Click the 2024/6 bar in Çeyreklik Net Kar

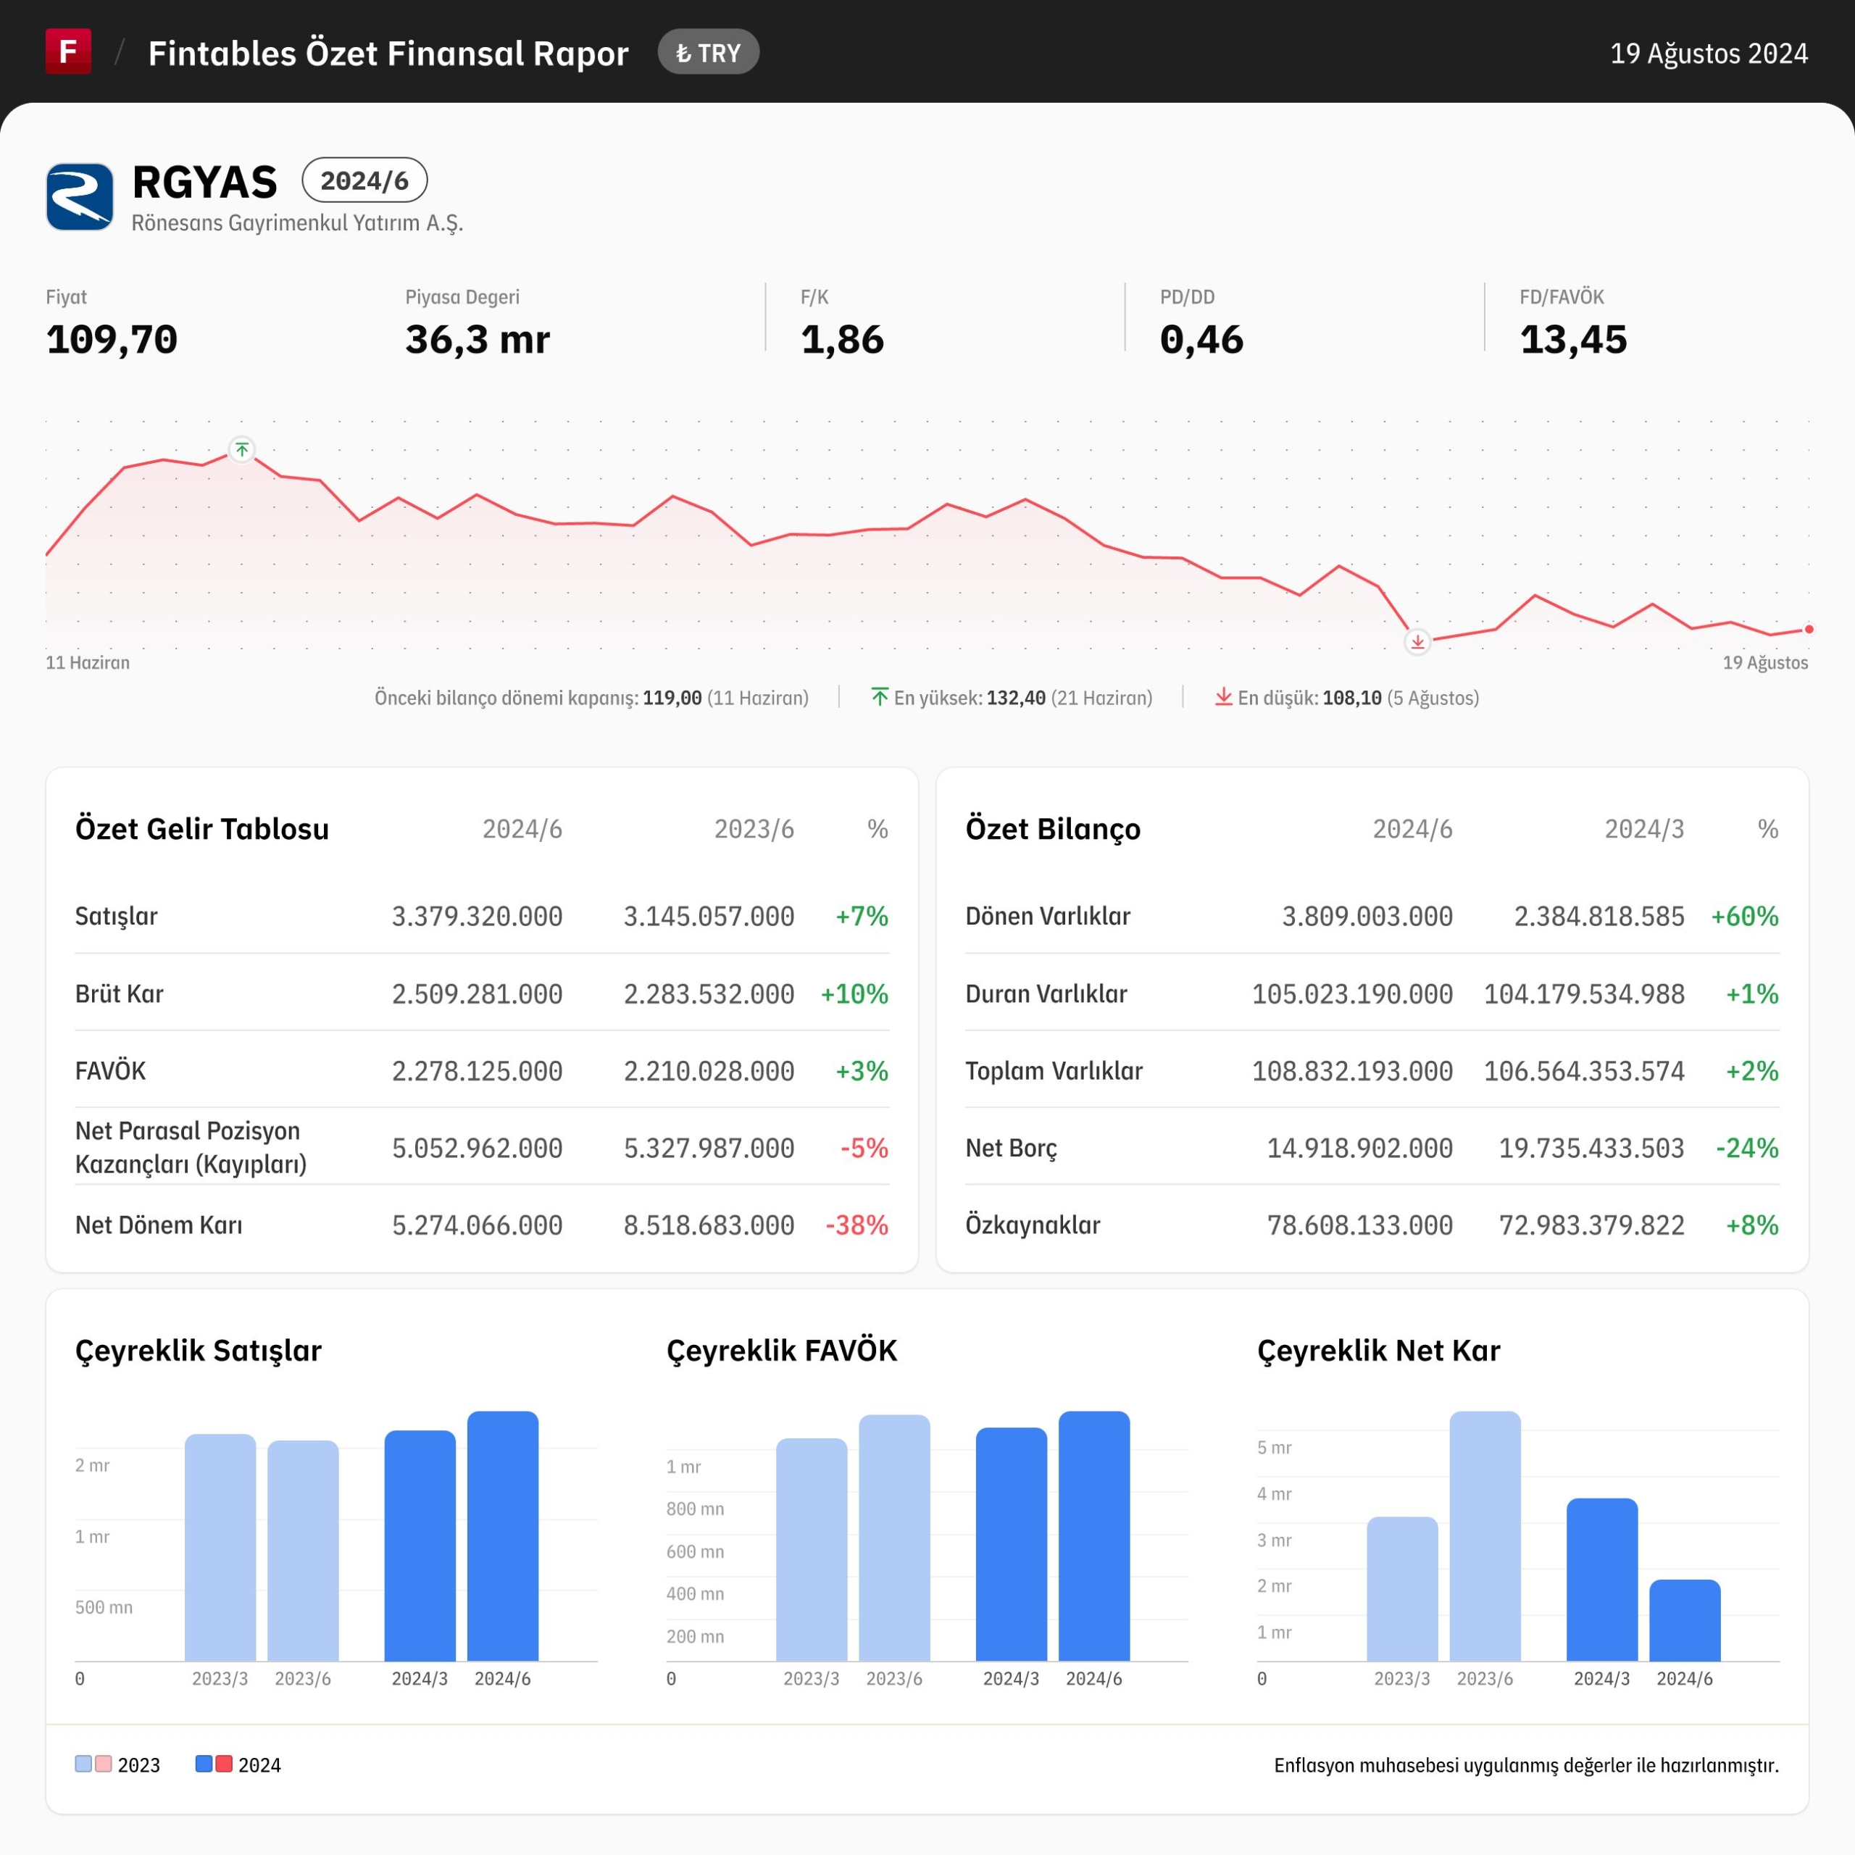(1685, 1621)
